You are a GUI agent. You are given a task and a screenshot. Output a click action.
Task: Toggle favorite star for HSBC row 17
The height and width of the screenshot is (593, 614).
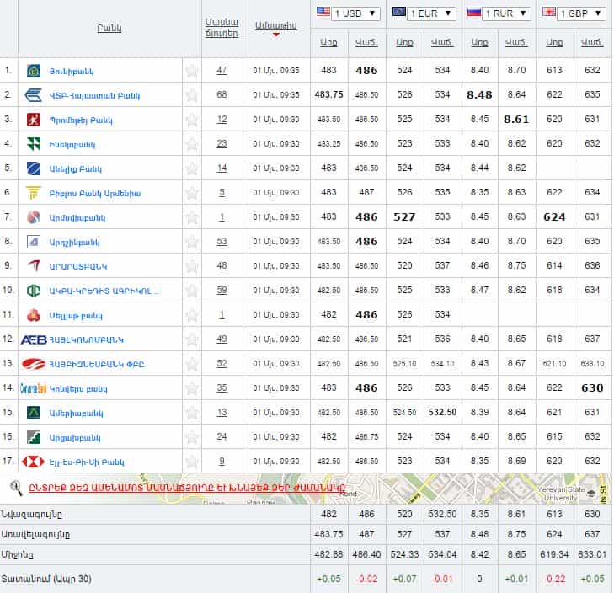192,462
